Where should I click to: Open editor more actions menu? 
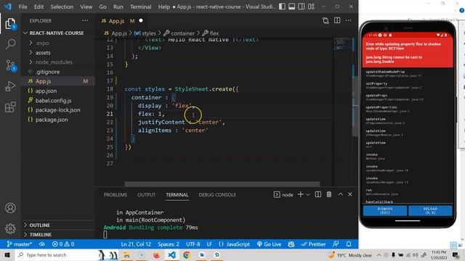349,20
